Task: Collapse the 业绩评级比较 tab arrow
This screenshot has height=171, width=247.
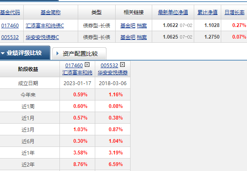Action: pos(2,53)
